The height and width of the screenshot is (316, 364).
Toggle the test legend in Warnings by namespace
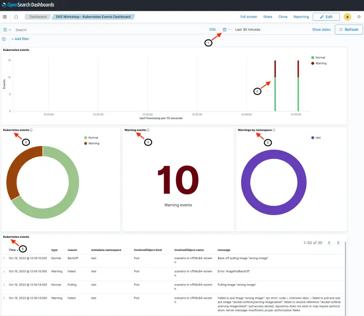point(317,137)
